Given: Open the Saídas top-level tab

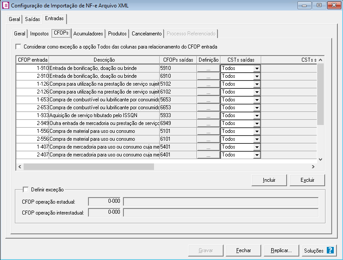Looking at the screenshot, I should click(x=32, y=19).
